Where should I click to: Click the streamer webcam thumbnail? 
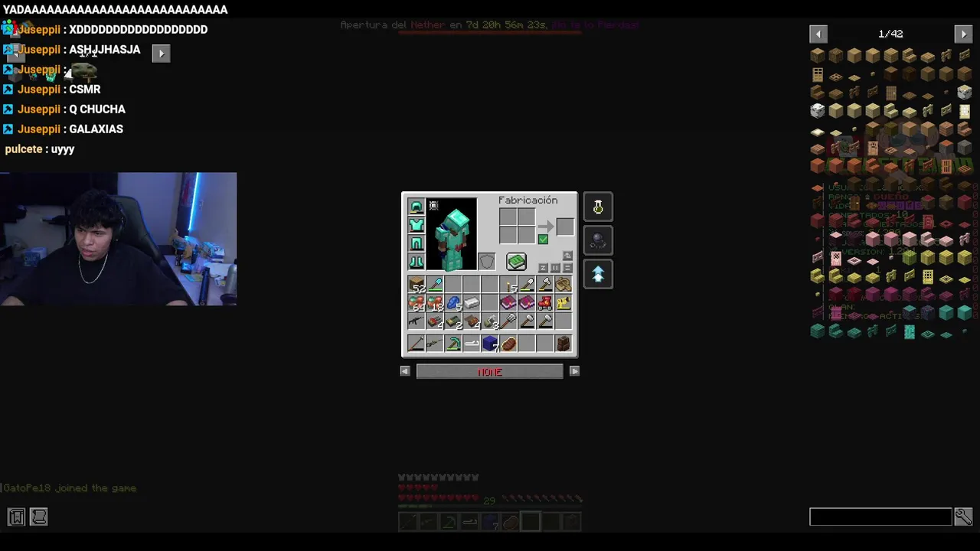pyautogui.click(x=119, y=239)
